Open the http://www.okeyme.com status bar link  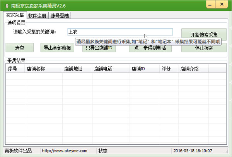(65, 150)
